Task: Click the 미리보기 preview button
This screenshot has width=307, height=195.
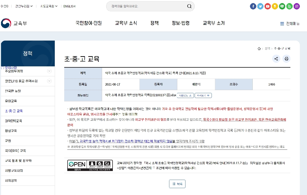Action: pos(203,95)
